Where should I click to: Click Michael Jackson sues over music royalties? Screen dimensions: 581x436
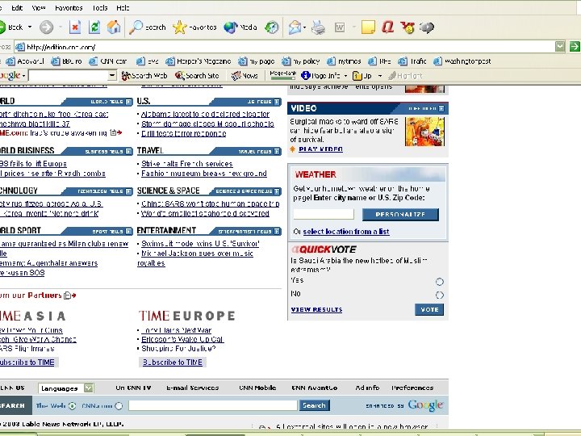(195, 258)
